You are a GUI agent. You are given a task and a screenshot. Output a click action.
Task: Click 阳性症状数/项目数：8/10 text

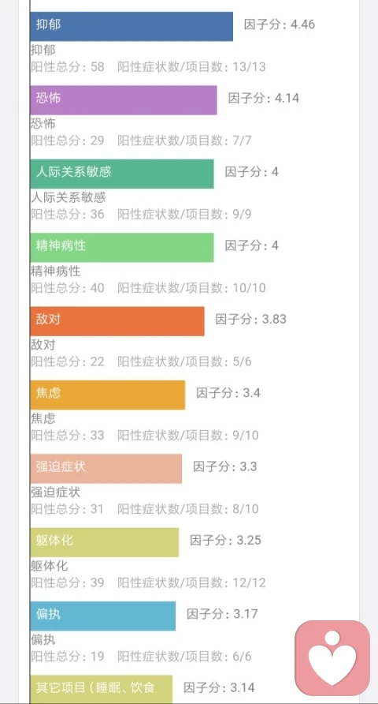point(188,509)
